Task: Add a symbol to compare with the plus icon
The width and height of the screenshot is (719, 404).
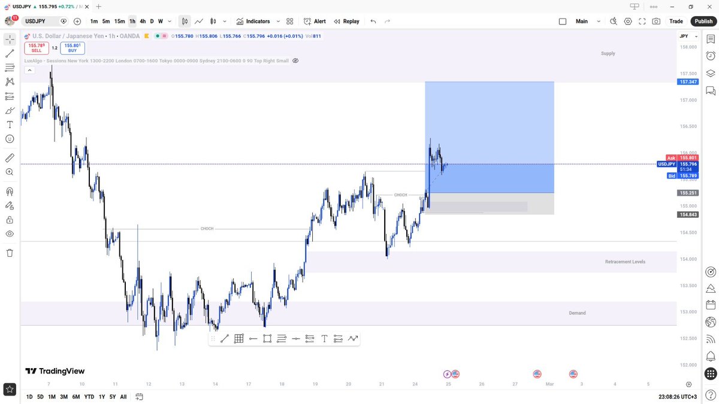Action: pyautogui.click(x=77, y=21)
